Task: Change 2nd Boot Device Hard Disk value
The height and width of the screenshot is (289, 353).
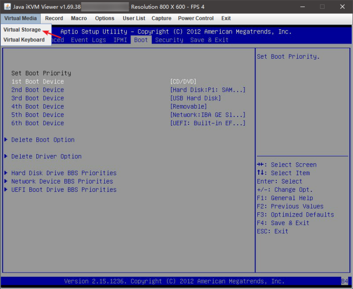Action: click(x=207, y=90)
